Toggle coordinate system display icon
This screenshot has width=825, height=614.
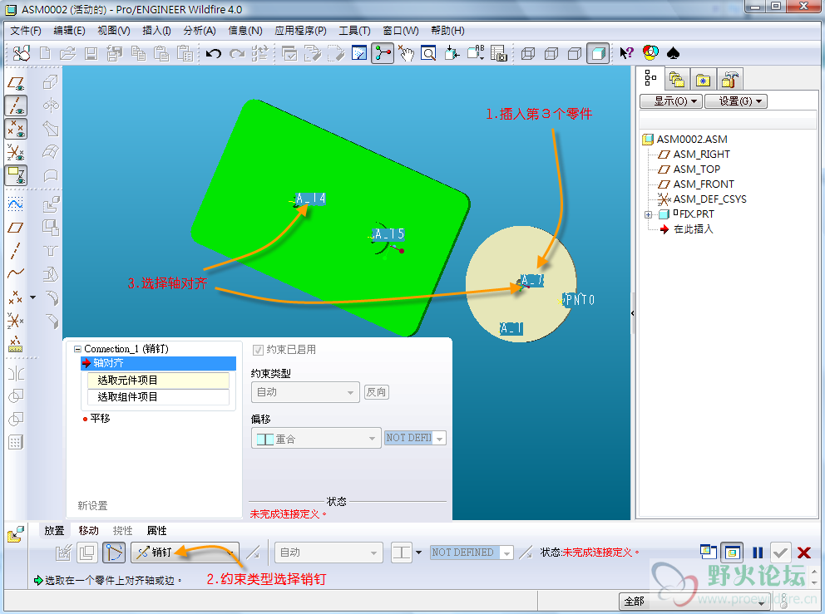16,152
